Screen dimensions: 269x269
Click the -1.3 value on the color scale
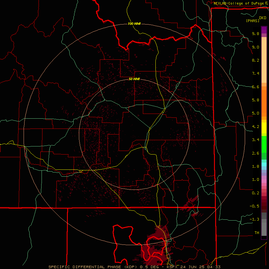click(254, 219)
